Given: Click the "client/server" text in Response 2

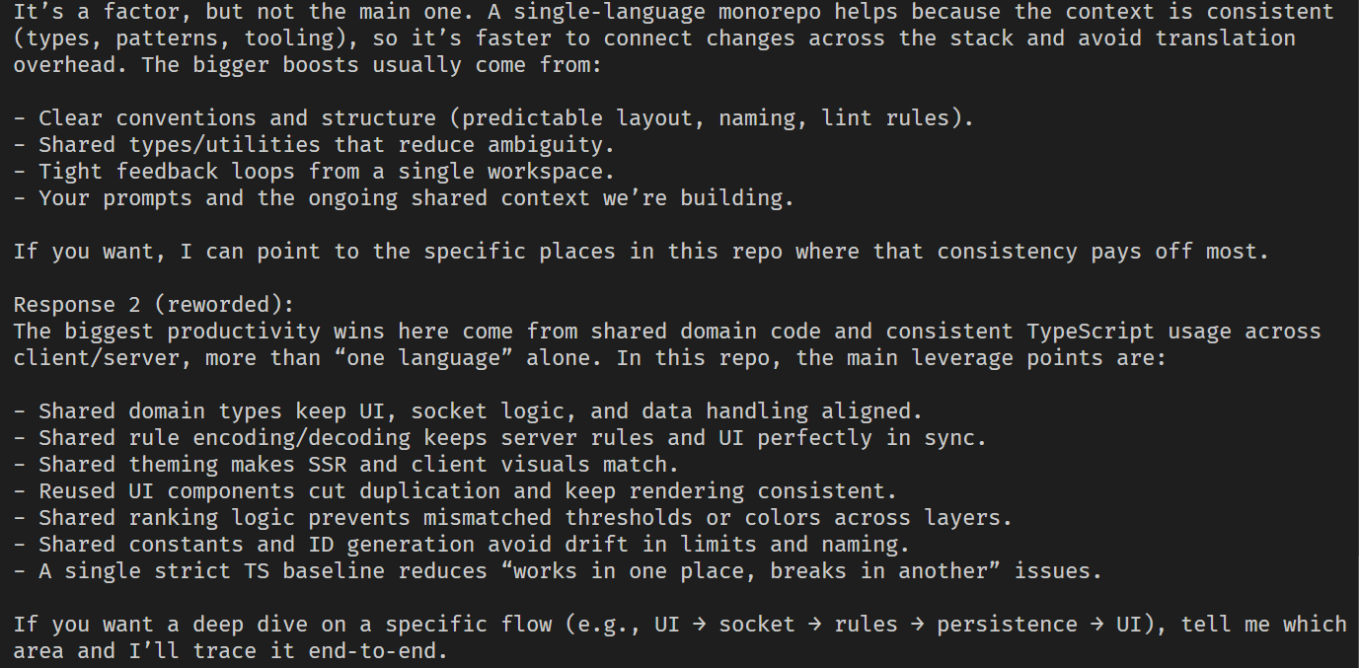Looking at the screenshot, I should 97,358.
